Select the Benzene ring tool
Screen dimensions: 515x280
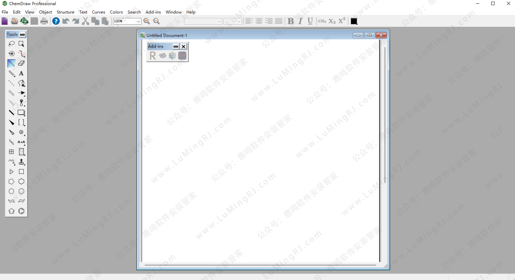pos(21,211)
